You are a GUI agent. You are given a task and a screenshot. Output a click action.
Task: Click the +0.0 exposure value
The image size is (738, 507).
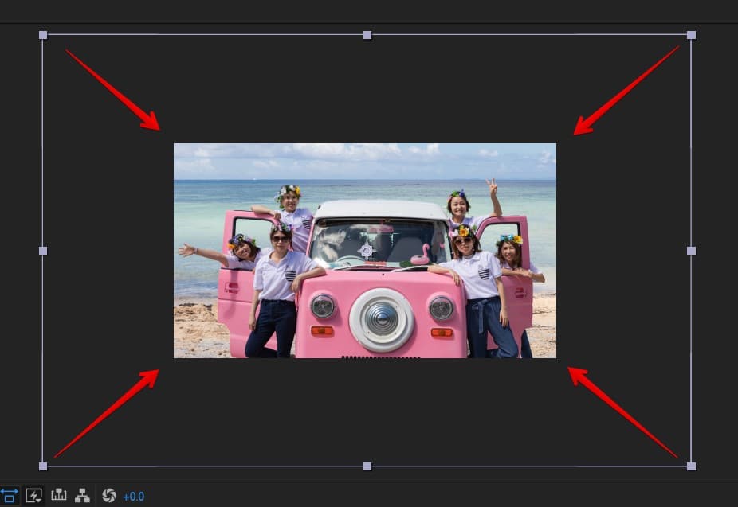(133, 497)
